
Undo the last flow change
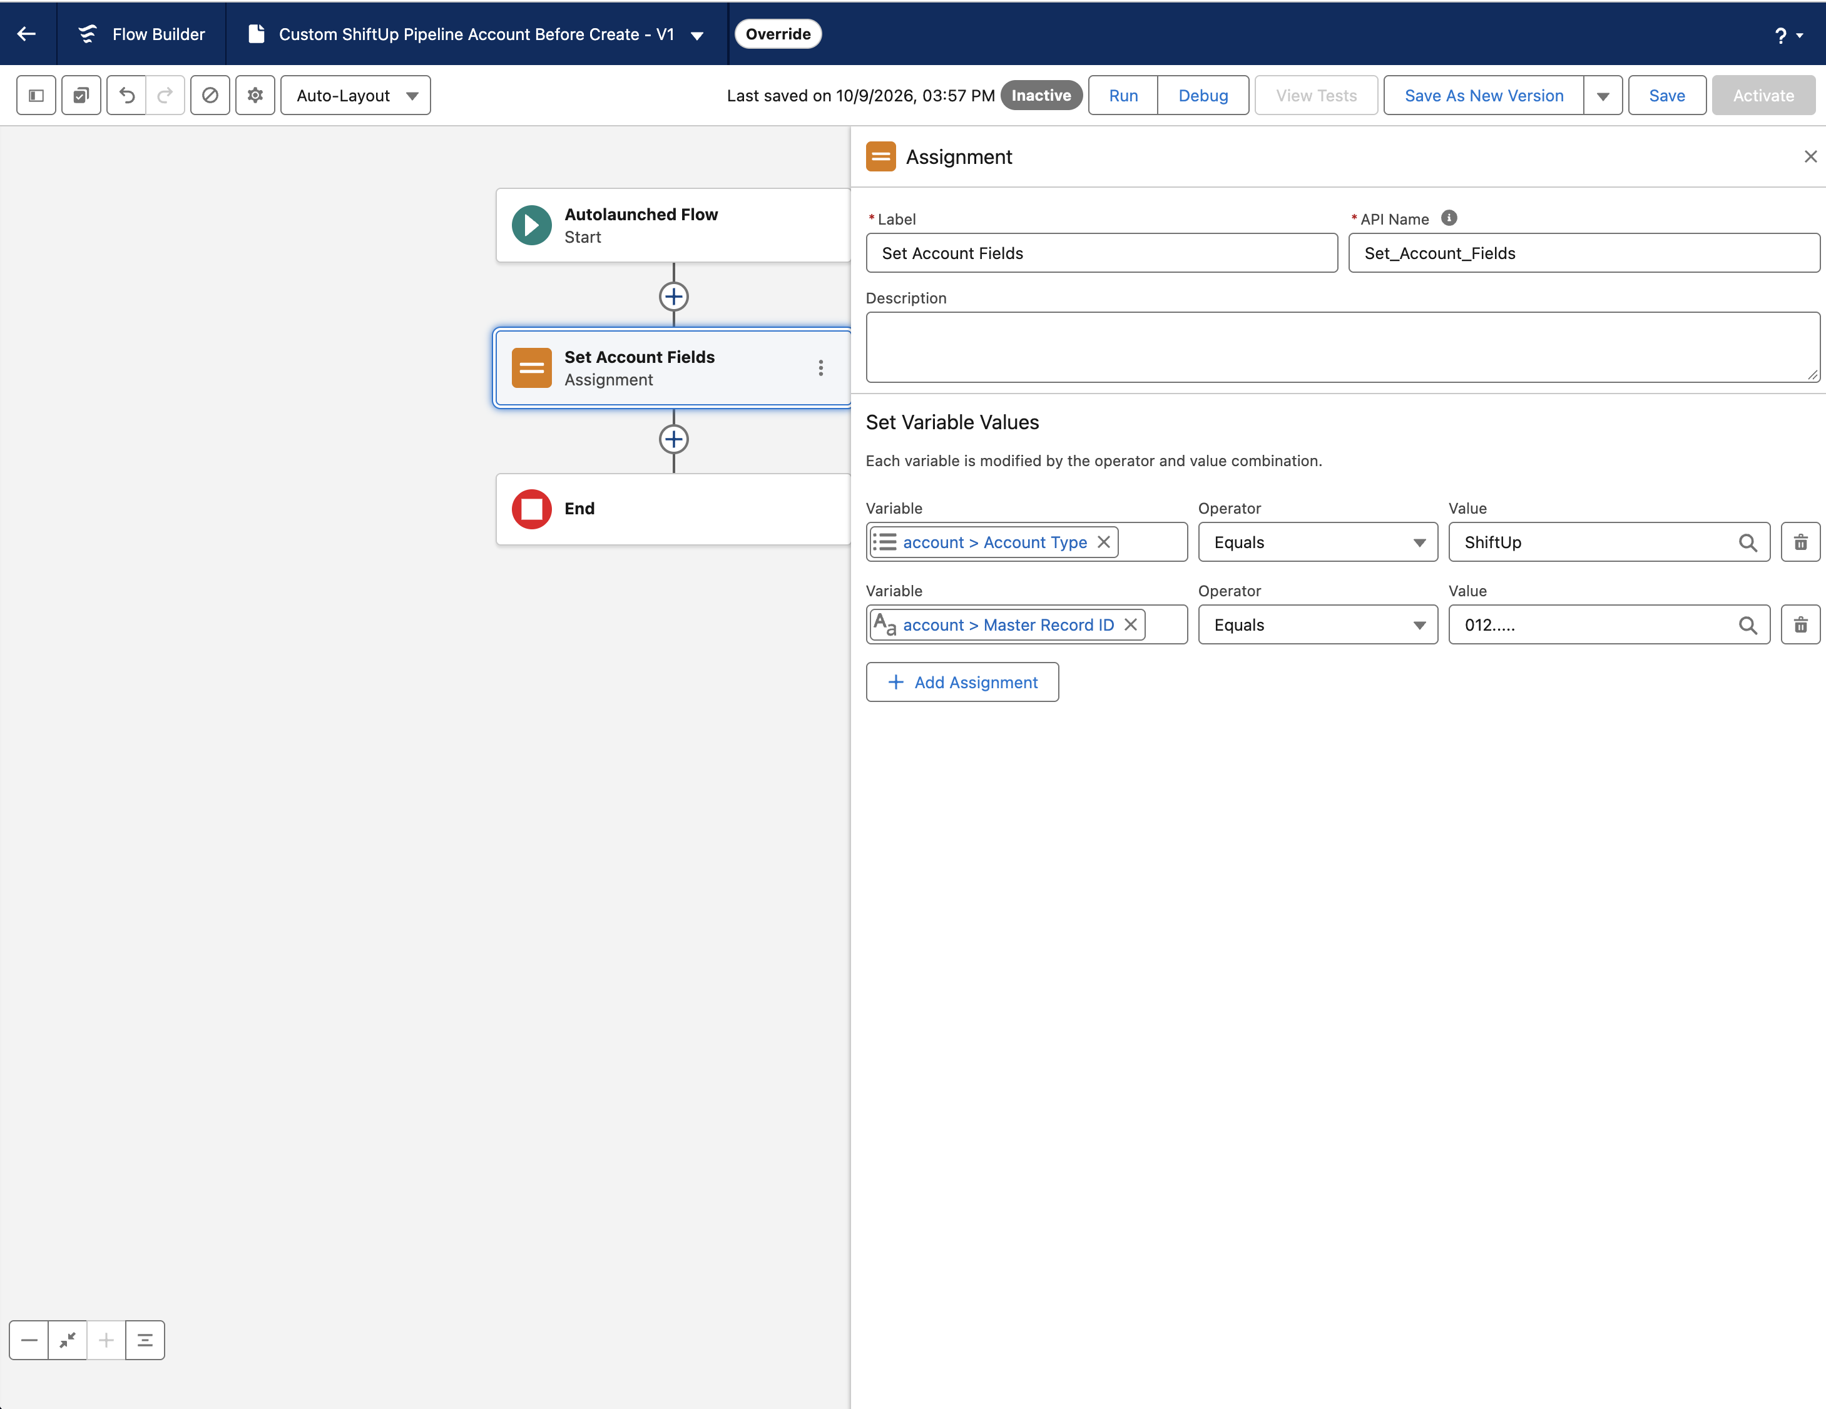tap(126, 95)
